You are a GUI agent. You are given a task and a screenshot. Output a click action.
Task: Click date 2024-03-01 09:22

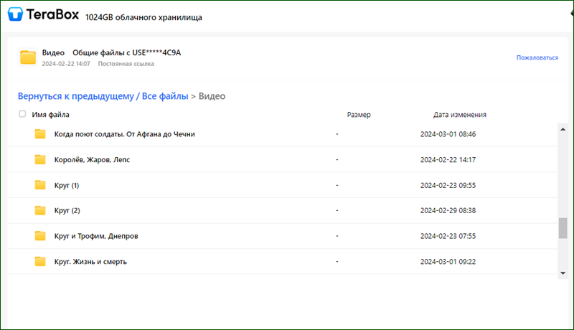[x=448, y=262]
